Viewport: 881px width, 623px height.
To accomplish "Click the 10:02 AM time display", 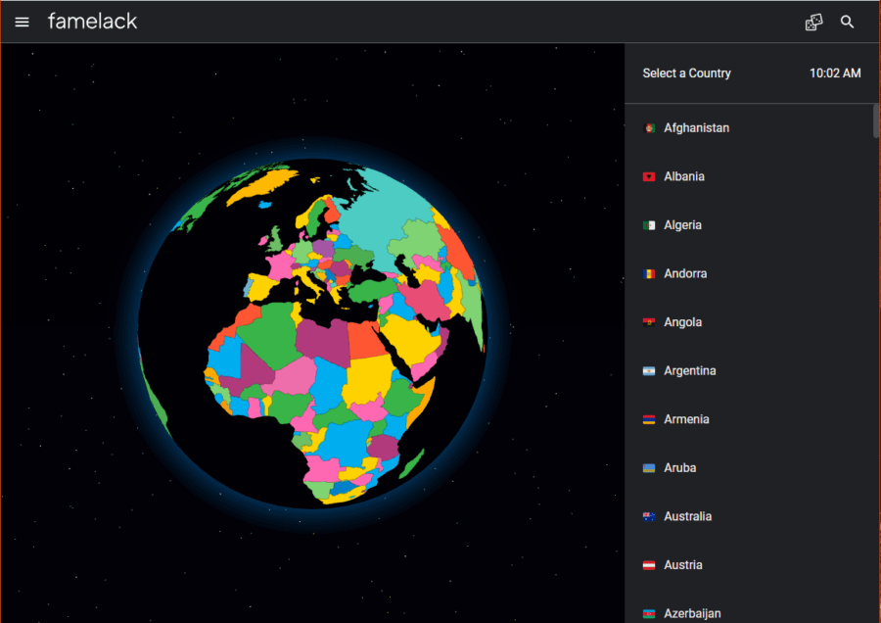I will (x=835, y=73).
